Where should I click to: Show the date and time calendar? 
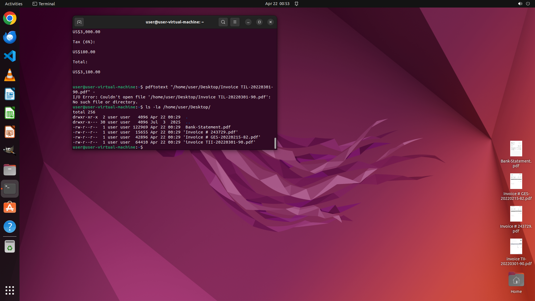(x=277, y=4)
